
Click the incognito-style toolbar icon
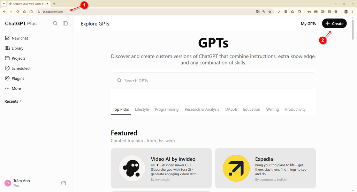pos(336,12)
